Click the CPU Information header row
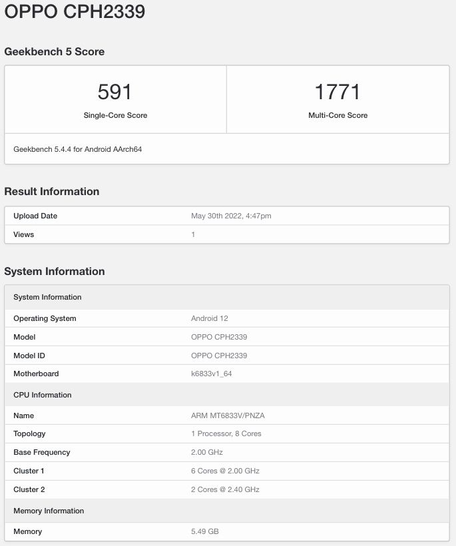 (x=227, y=395)
